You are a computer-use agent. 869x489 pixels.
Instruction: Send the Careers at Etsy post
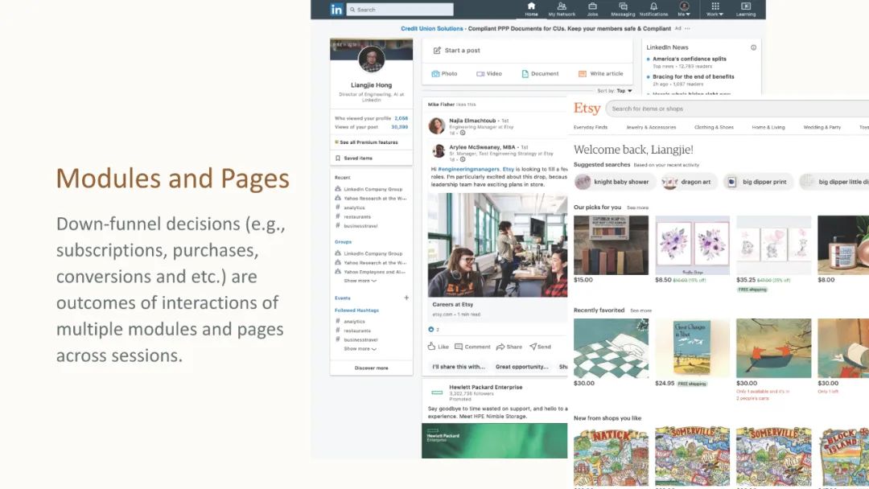(541, 347)
